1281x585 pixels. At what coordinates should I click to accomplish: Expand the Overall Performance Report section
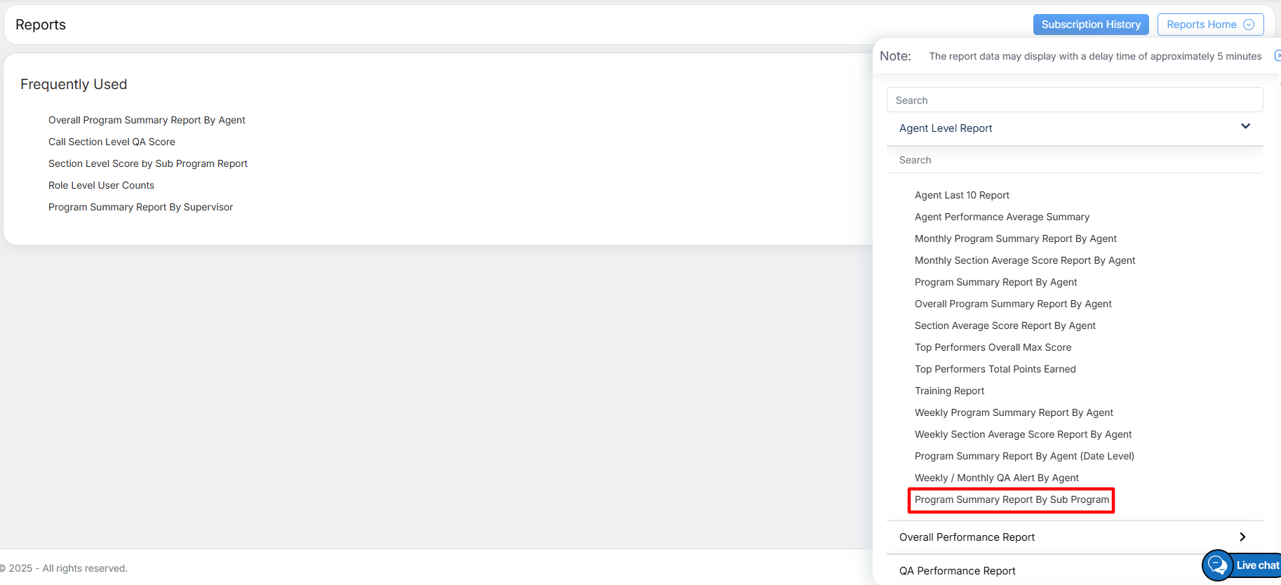1242,537
